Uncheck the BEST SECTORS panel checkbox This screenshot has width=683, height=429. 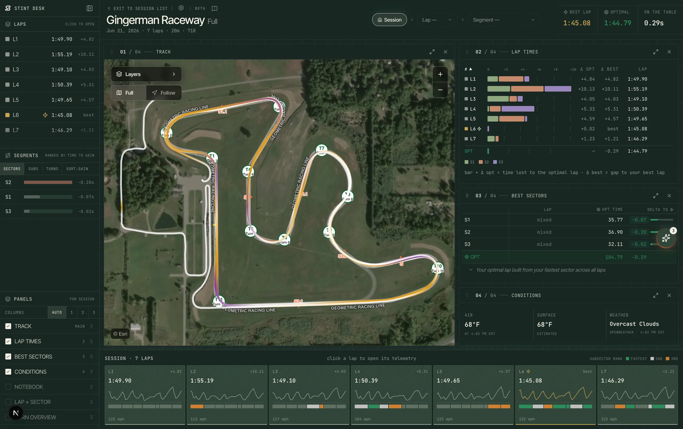tap(8, 356)
